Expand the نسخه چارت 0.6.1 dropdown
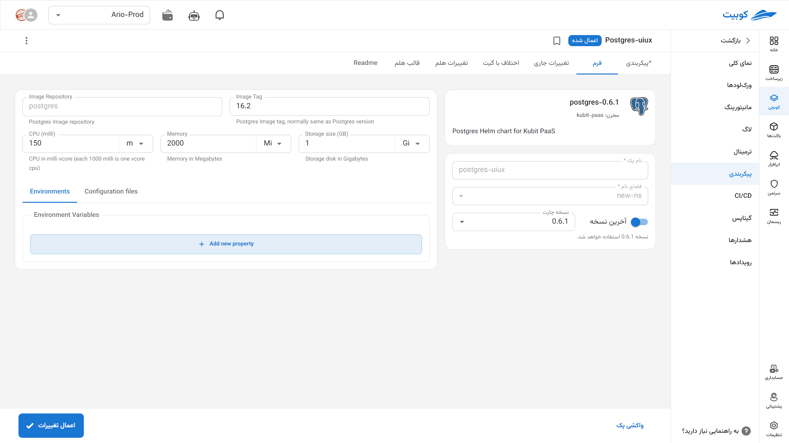Screen dimensions: 789x443 point(513,222)
